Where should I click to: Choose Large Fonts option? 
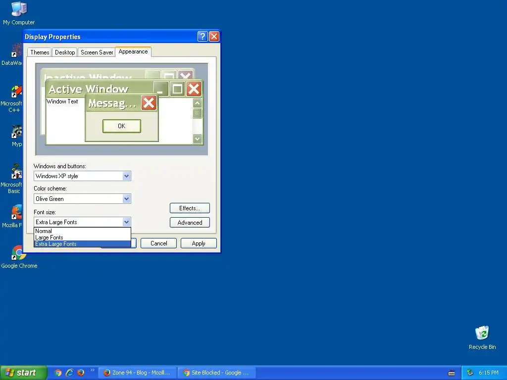82,237
